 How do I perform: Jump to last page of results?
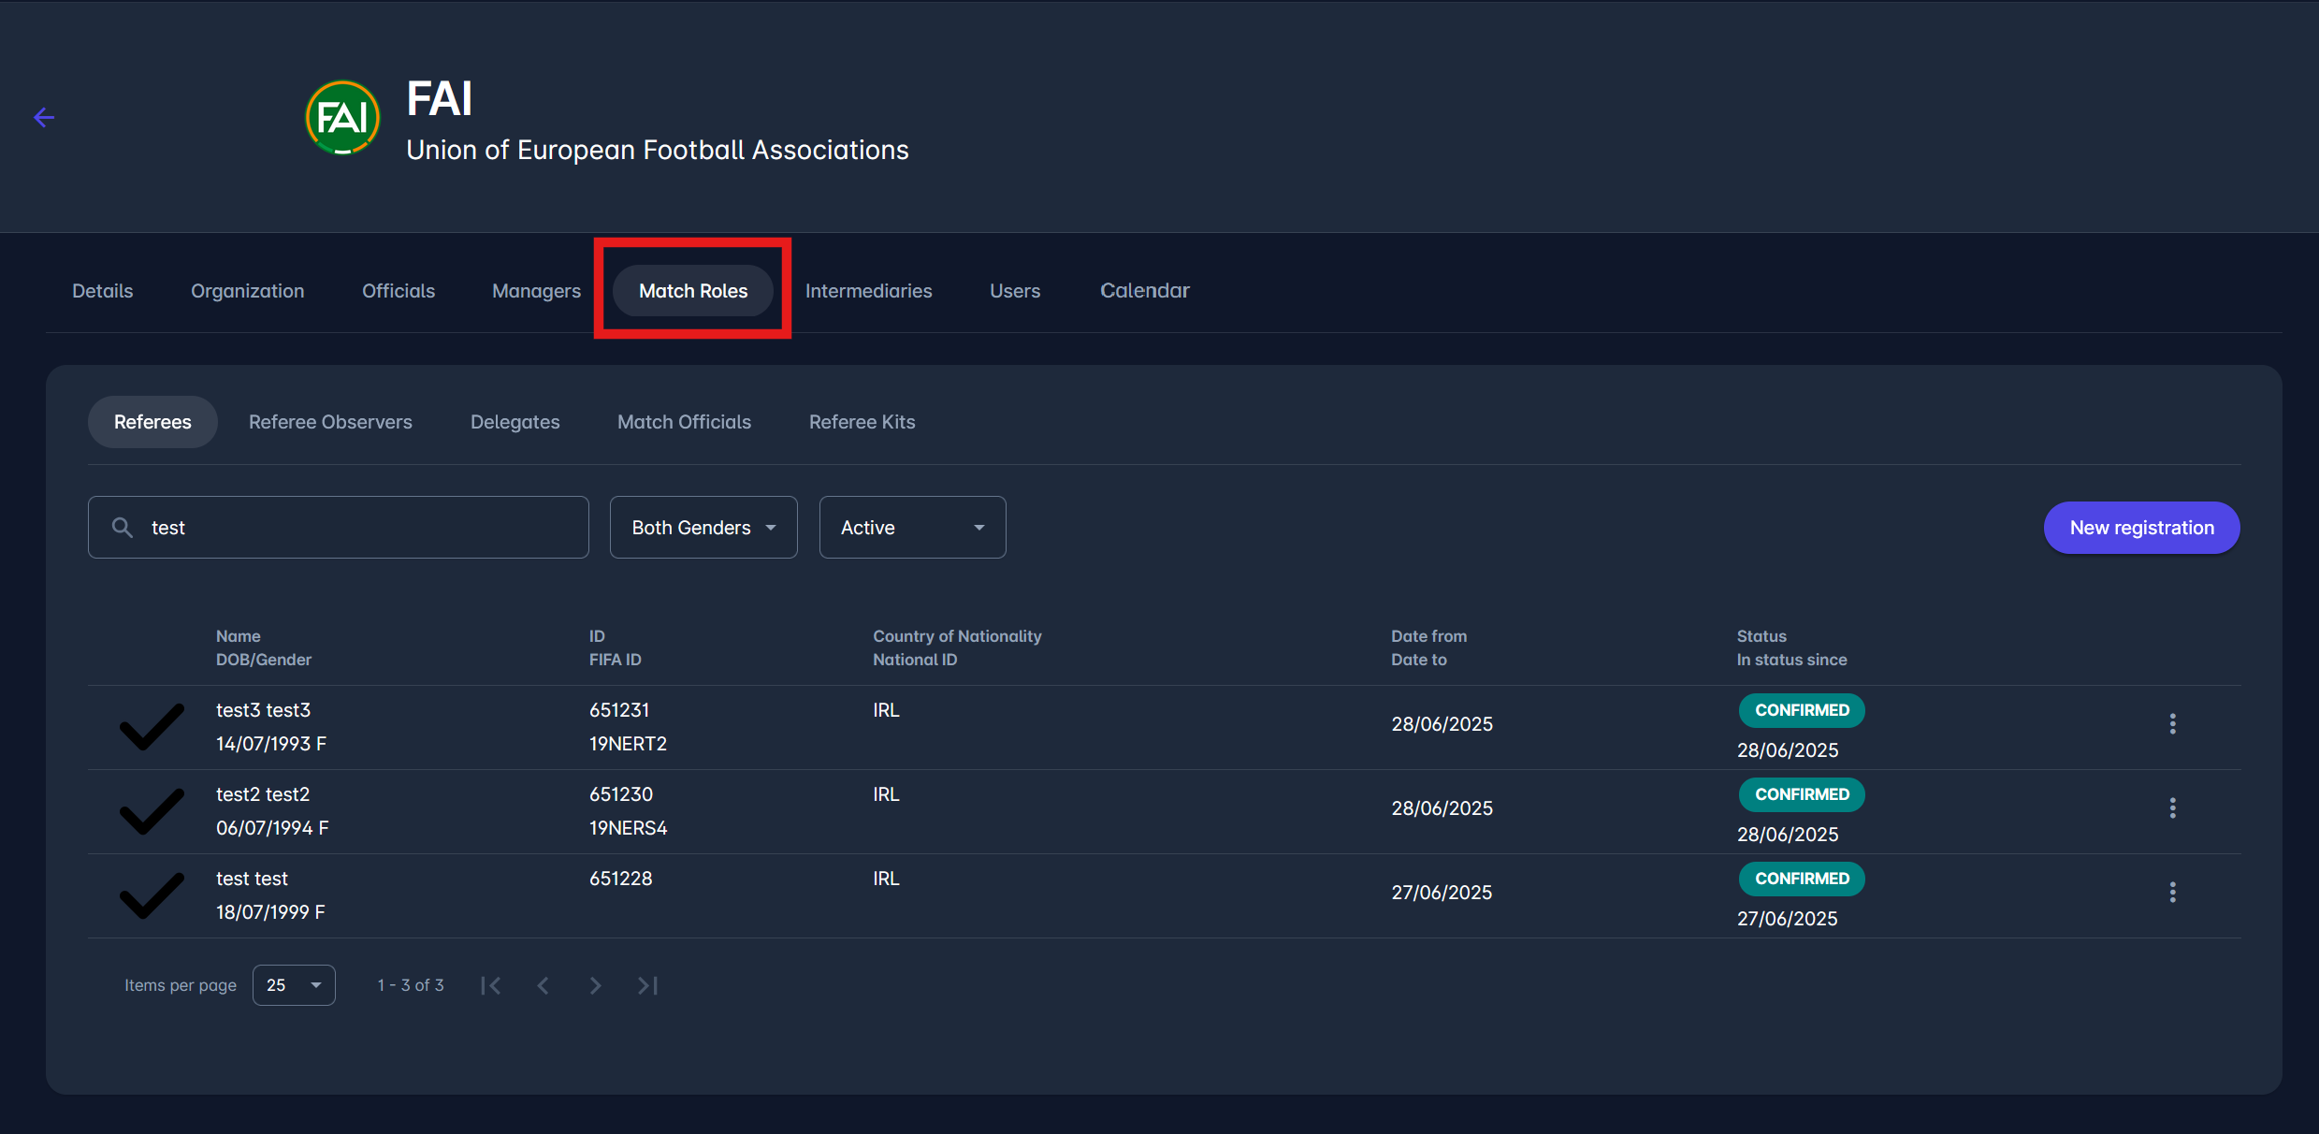point(647,985)
